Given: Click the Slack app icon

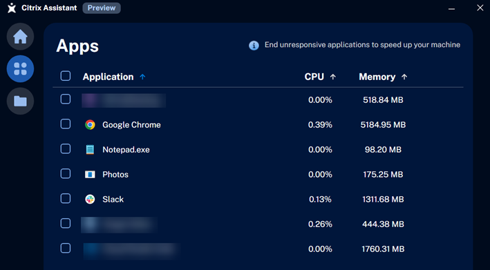Looking at the screenshot, I should click(x=90, y=199).
